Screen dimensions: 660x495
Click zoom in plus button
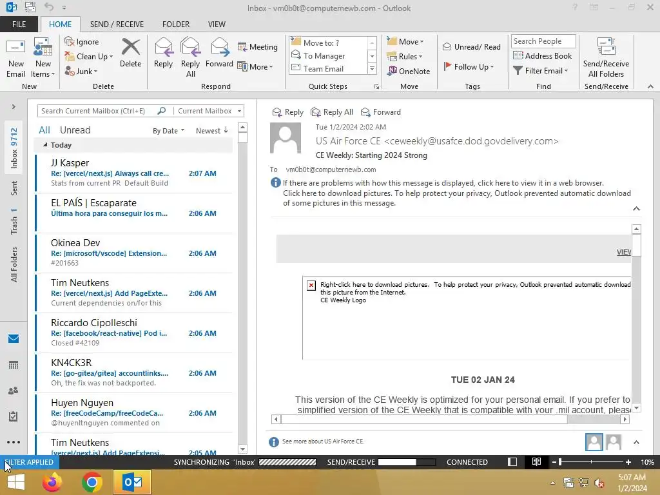tap(628, 462)
